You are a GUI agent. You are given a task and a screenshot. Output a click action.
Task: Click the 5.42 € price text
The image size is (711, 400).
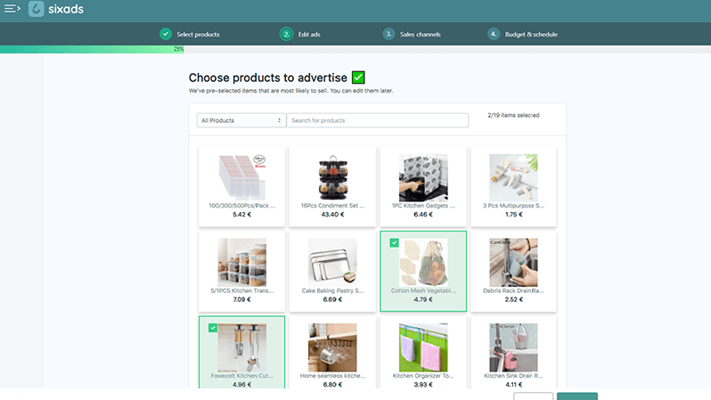pos(241,215)
